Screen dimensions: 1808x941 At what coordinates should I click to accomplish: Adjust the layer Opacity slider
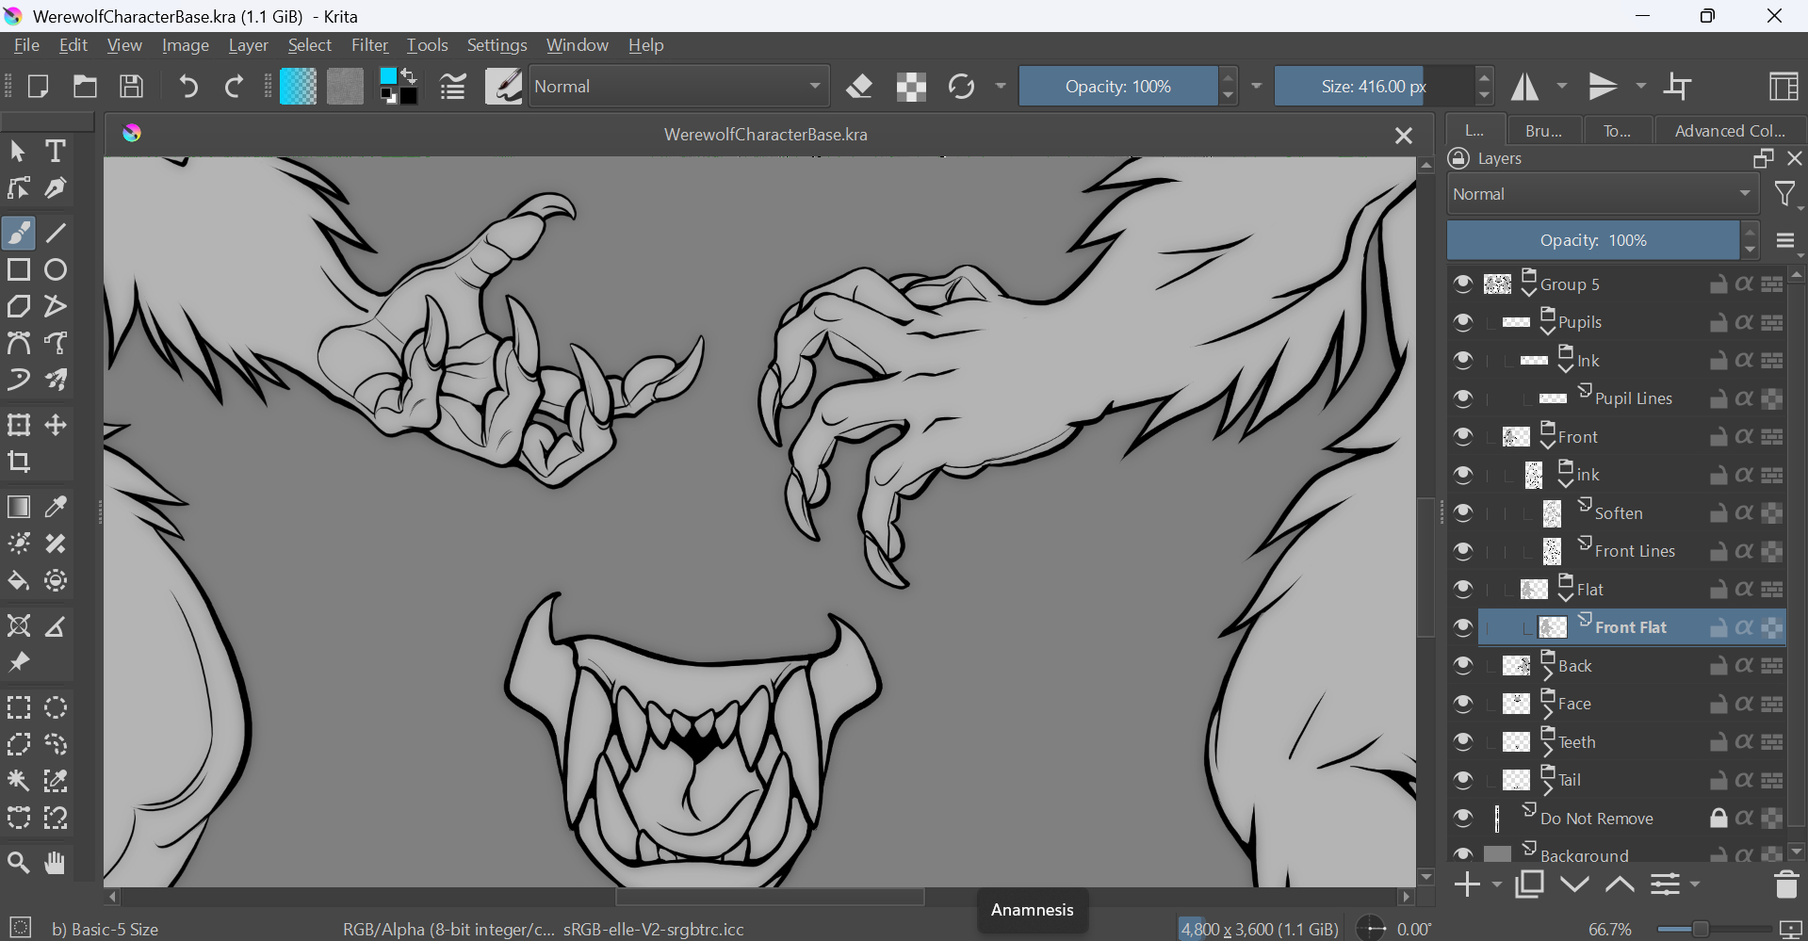[x=1592, y=240]
